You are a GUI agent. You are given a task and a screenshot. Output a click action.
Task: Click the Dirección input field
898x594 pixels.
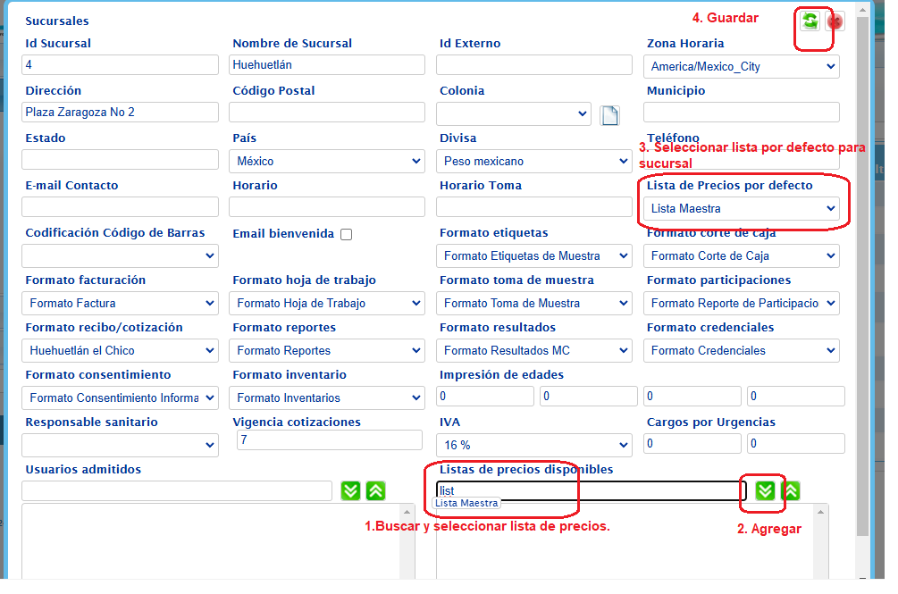click(x=120, y=113)
